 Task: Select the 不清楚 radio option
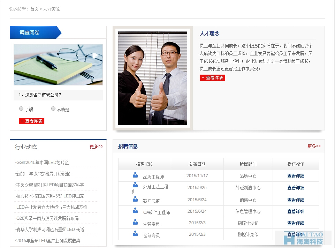pos(53,108)
